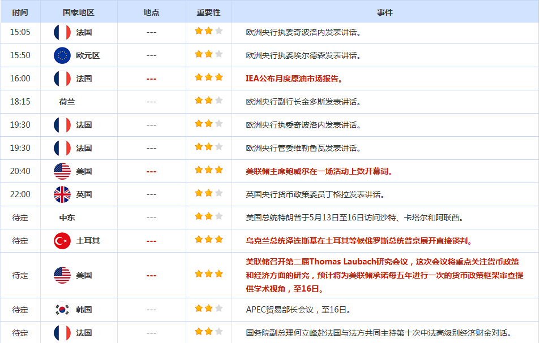Click the Eurozone flag icon at 15:50
The width and height of the screenshot is (540, 343).
[x=62, y=55]
